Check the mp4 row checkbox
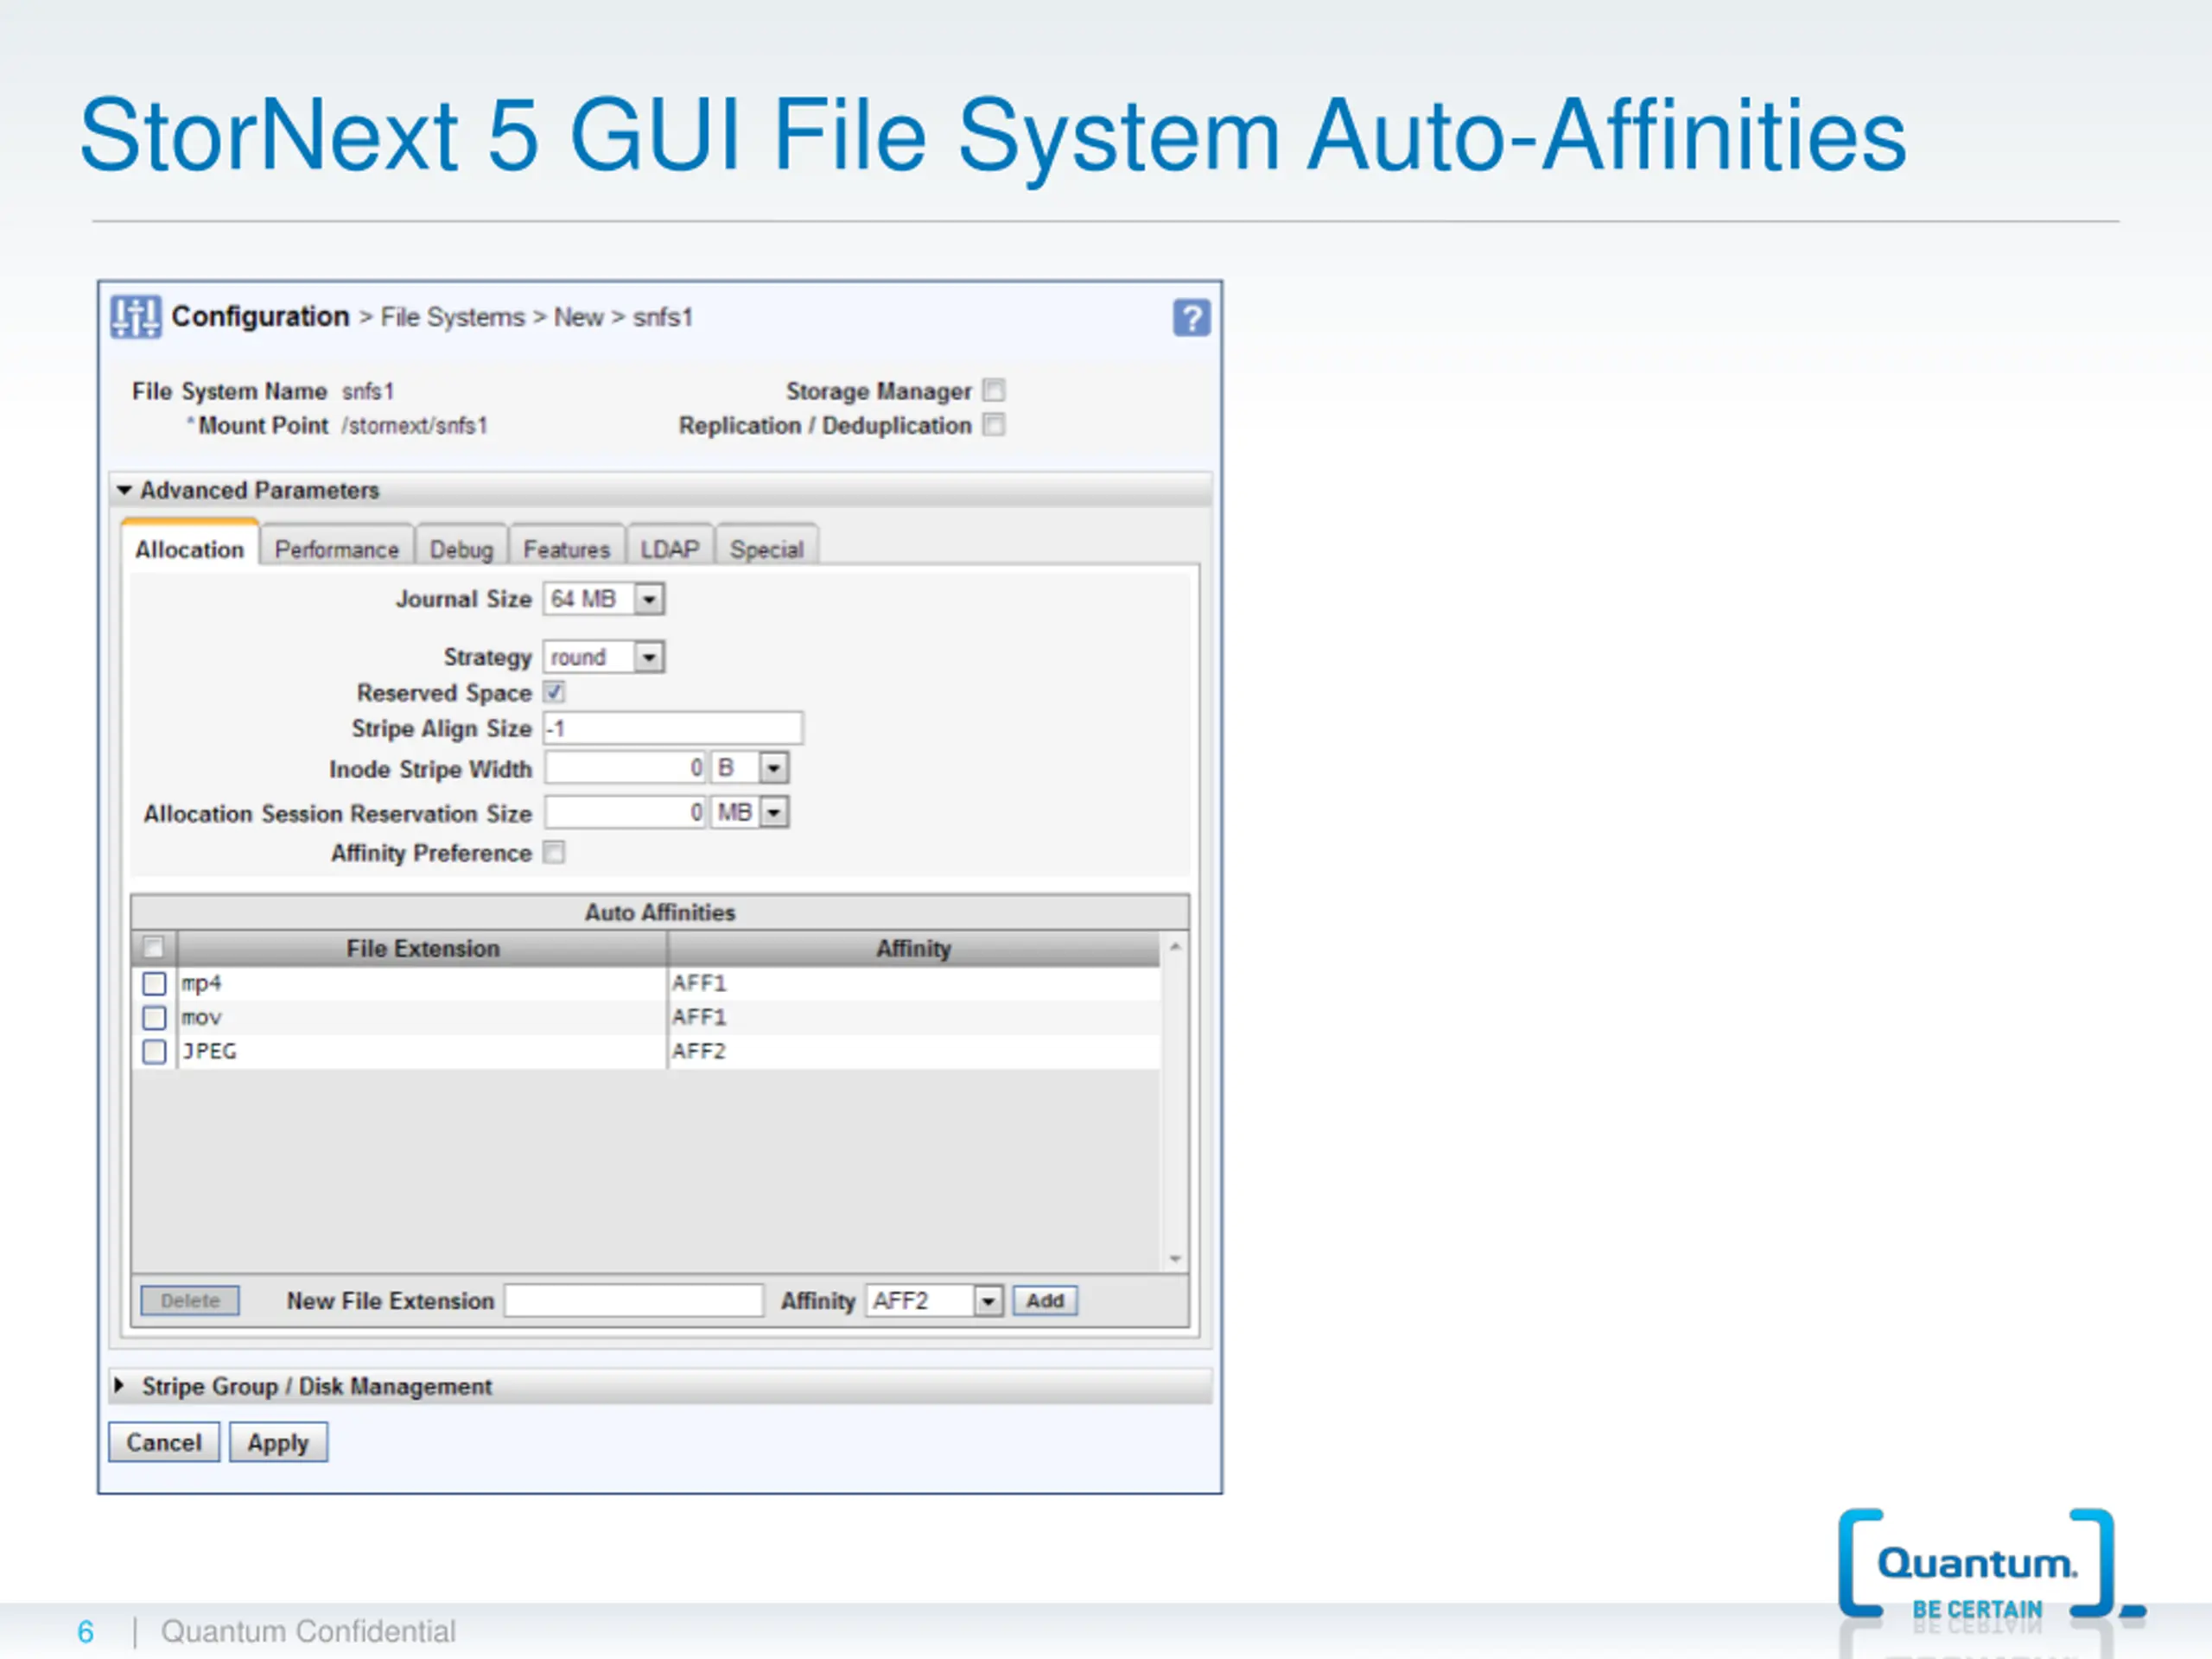The height and width of the screenshot is (1659, 2212). point(154,983)
